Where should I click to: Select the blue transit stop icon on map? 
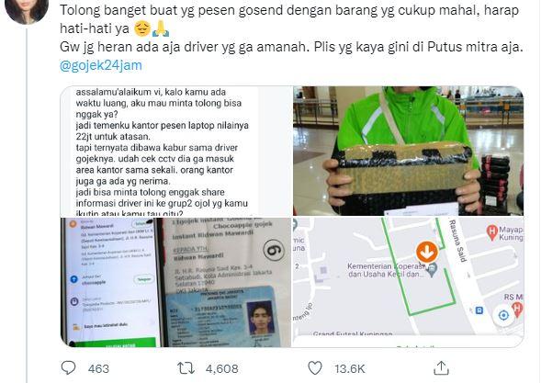[479, 310]
